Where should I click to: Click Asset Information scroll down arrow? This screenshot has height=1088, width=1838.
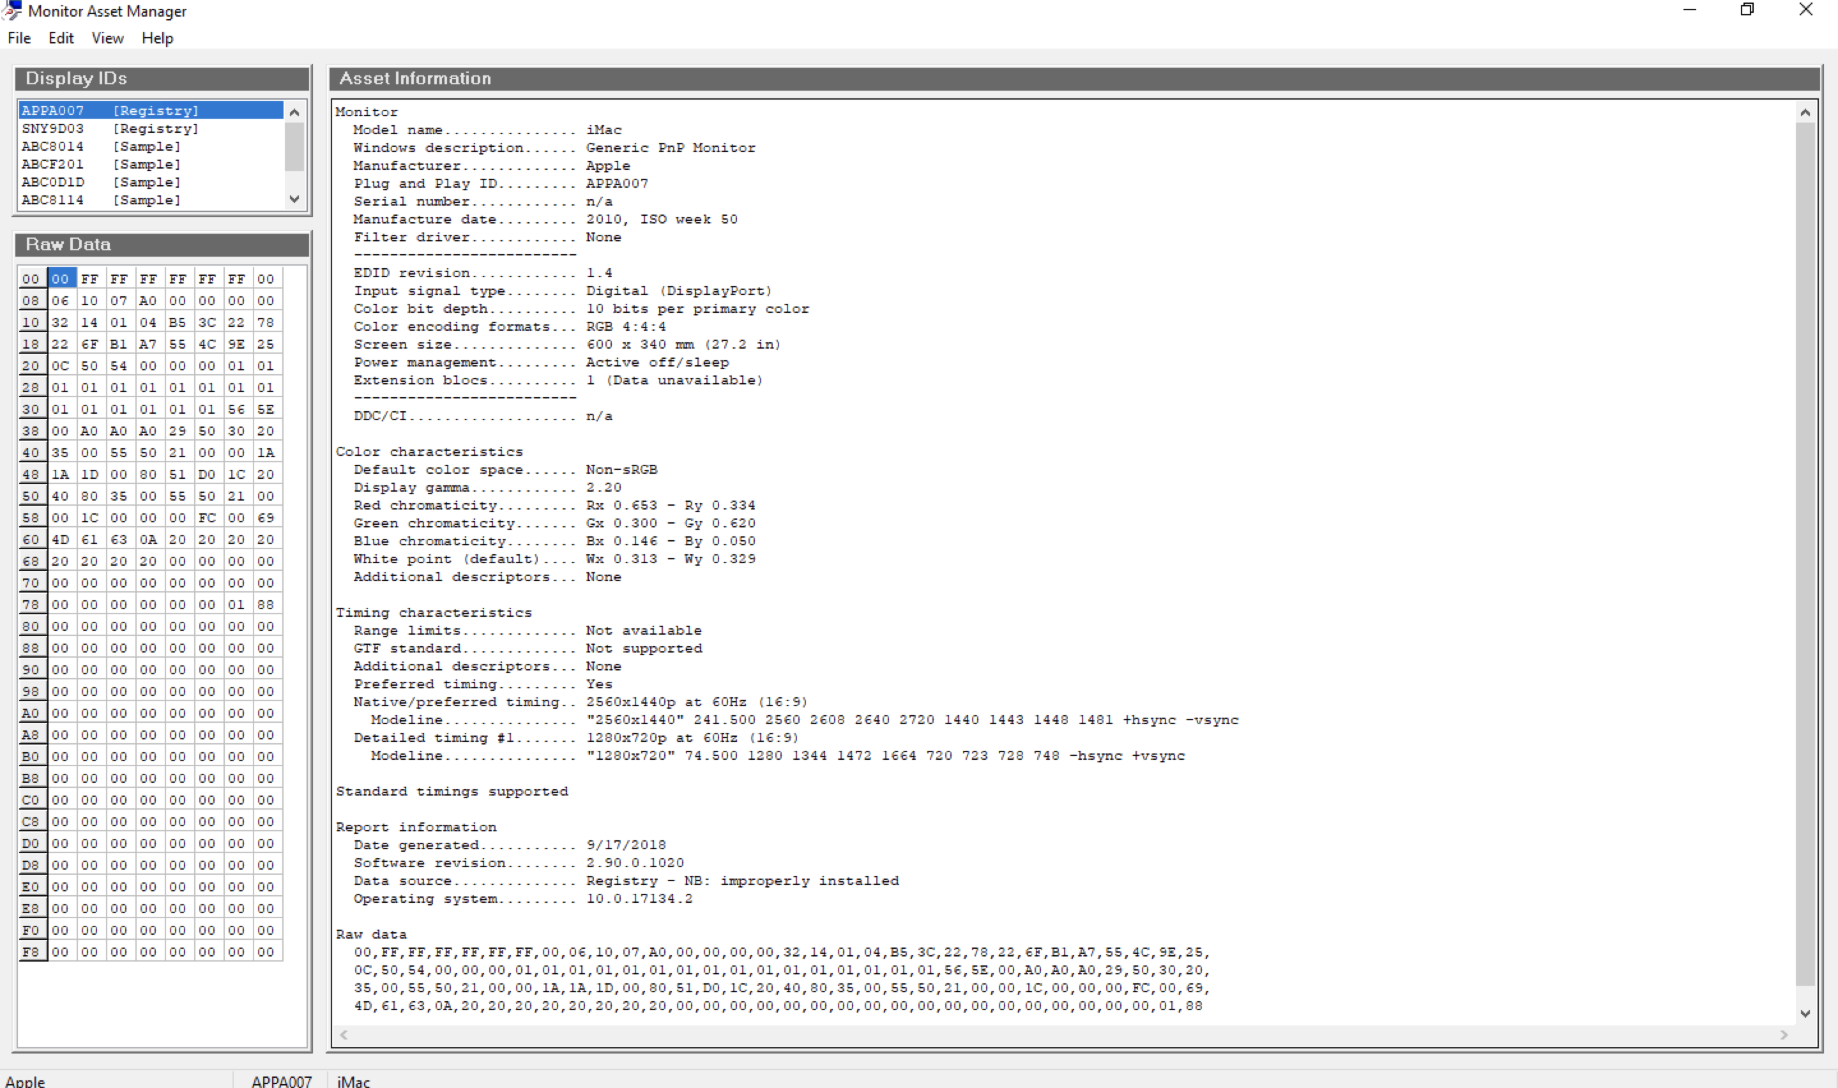point(1805,1013)
